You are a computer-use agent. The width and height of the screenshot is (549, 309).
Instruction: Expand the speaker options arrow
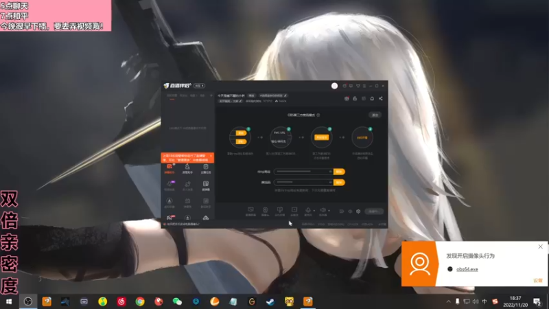click(329, 211)
